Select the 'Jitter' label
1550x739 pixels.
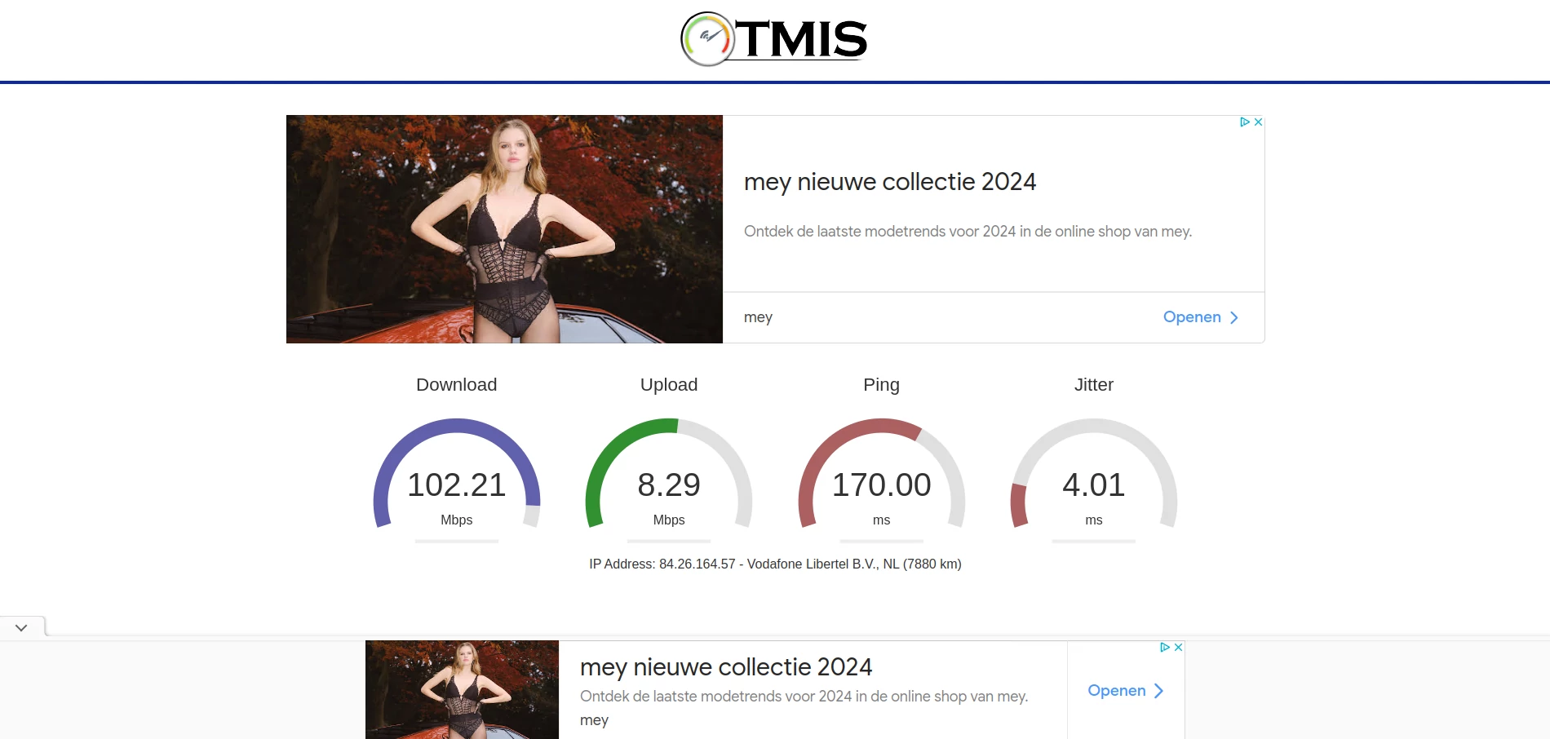1094,385
